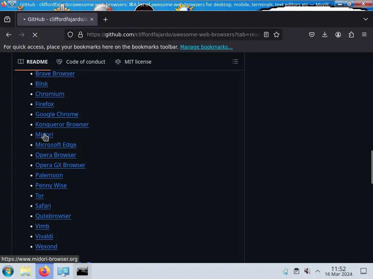List all tabs dropdown
Image resolution: width=373 pixels, height=279 pixels.
366,19
